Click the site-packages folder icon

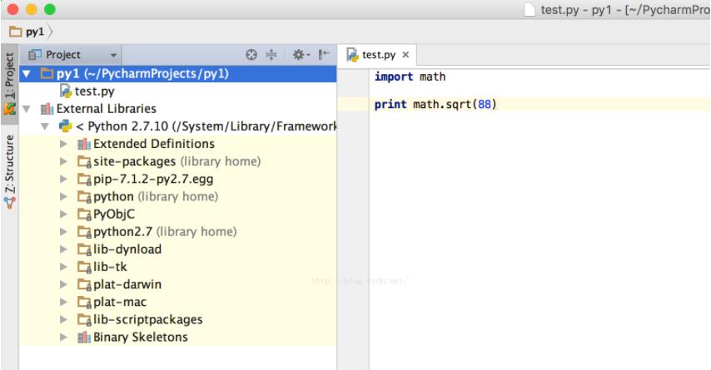click(x=84, y=161)
